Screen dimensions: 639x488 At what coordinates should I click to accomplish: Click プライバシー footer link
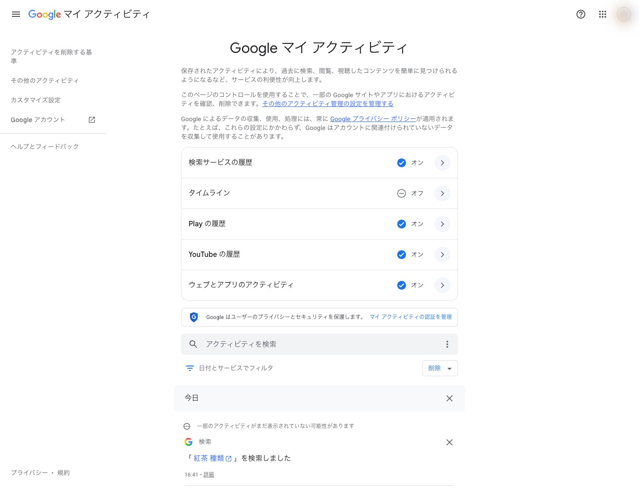(29, 473)
